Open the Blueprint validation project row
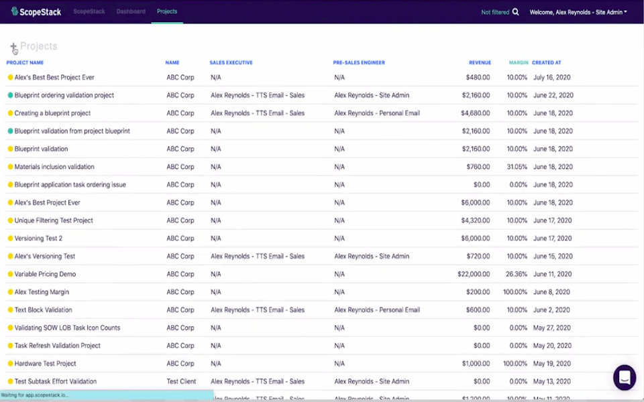Viewport: 644px width, 402px height. pos(41,149)
